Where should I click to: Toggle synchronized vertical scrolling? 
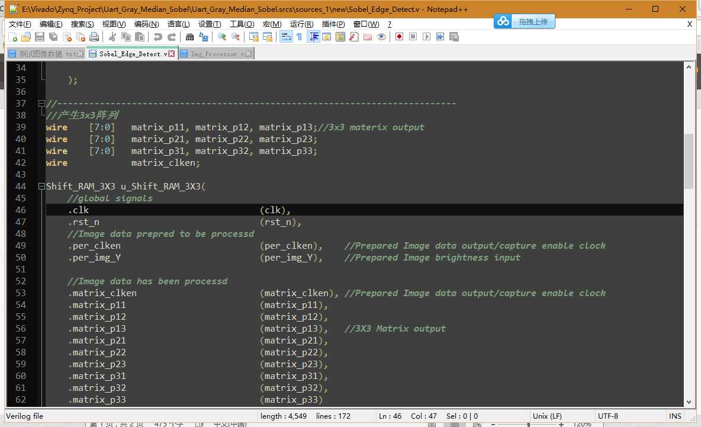pos(253,37)
